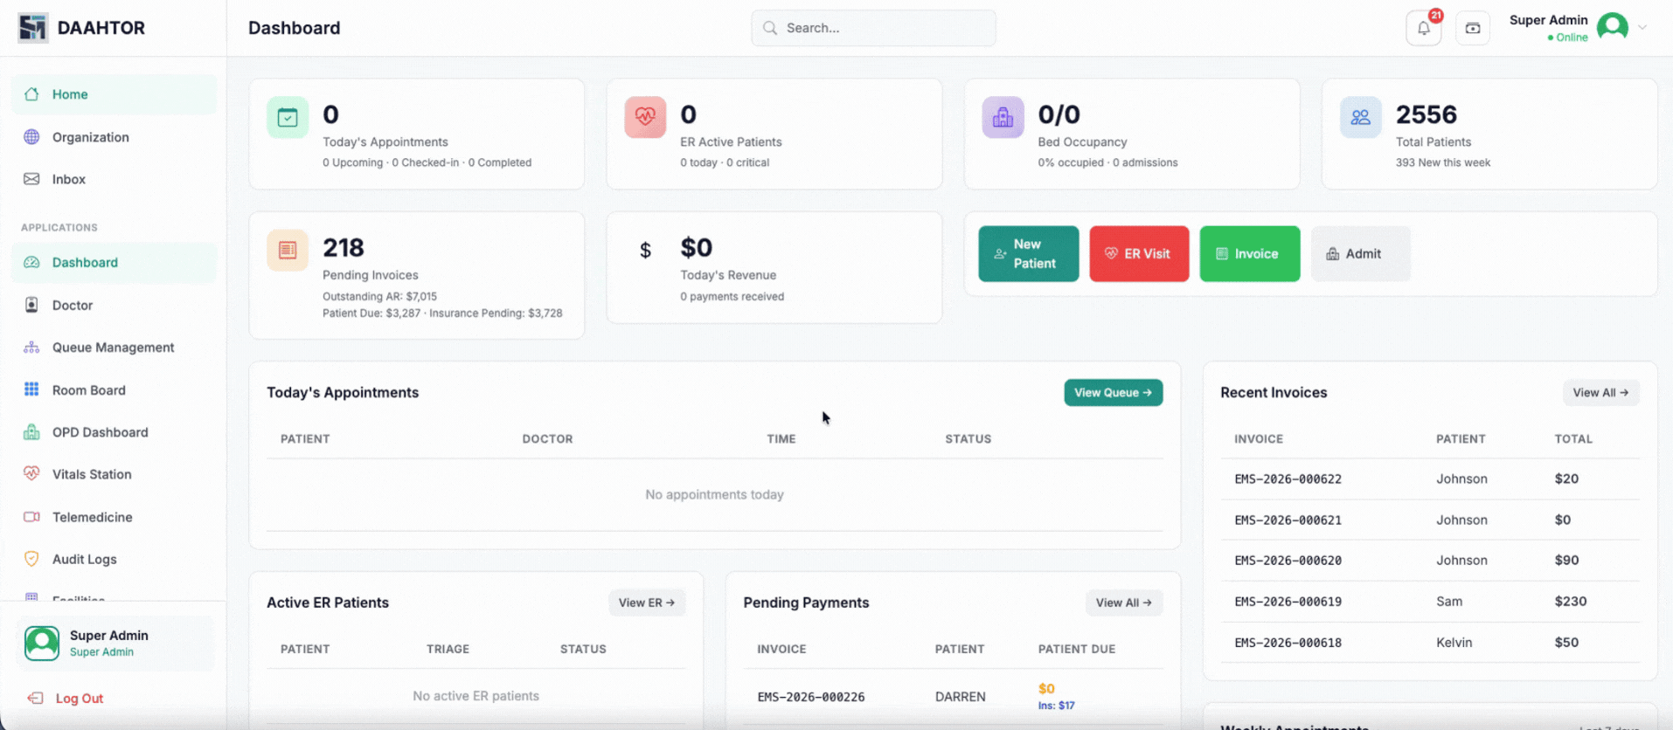
Task: Click the Today's Appointments calendar icon
Action: (288, 117)
